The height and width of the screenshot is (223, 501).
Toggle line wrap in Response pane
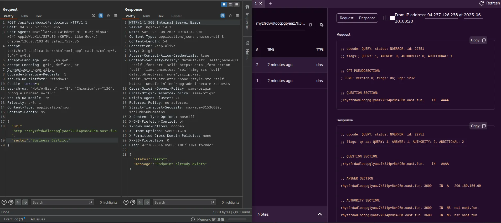point(223,16)
